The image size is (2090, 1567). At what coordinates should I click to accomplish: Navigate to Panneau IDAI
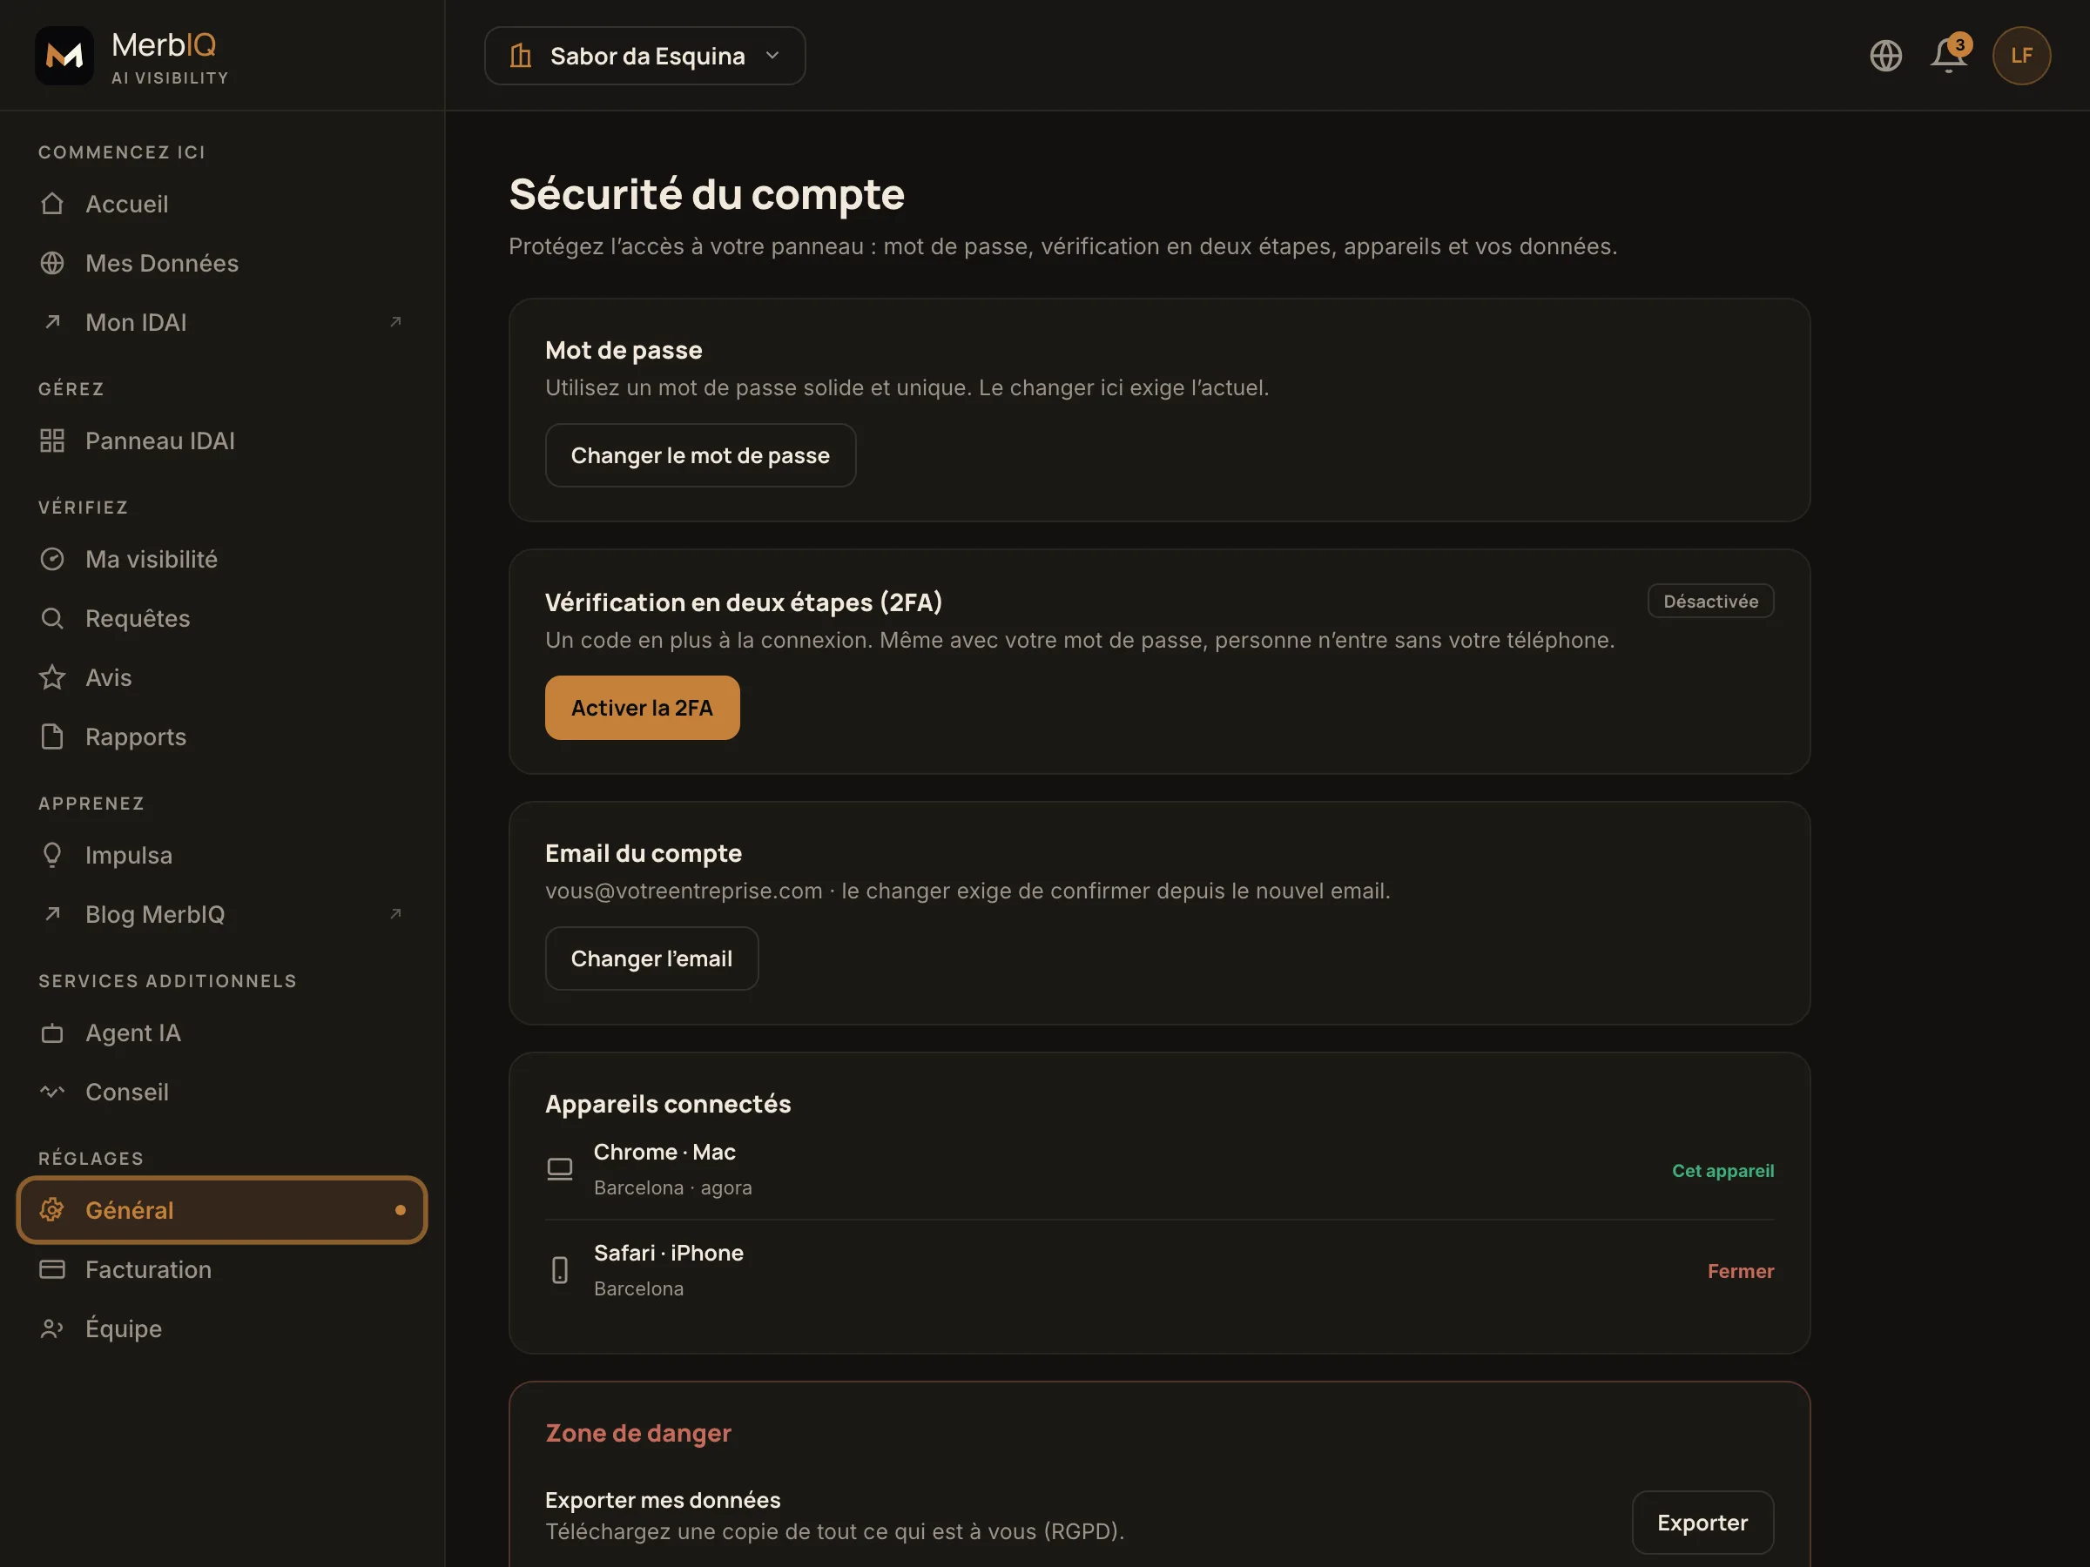[x=222, y=441]
